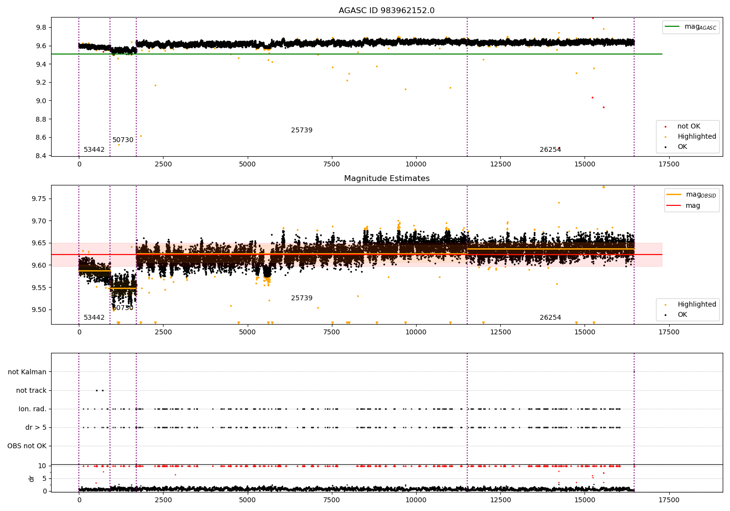Click the 'dr' axis label
Image resolution: width=730 pixels, height=511 pixels.
tap(32, 478)
